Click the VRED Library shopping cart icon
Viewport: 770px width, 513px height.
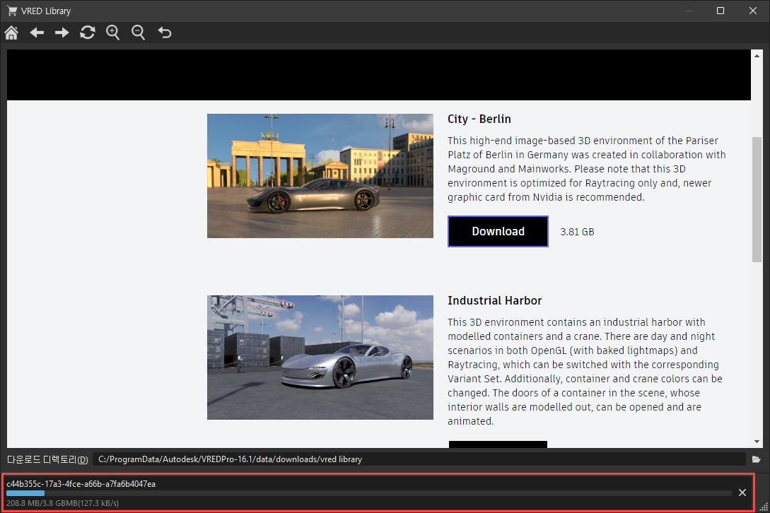(x=12, y=11)
